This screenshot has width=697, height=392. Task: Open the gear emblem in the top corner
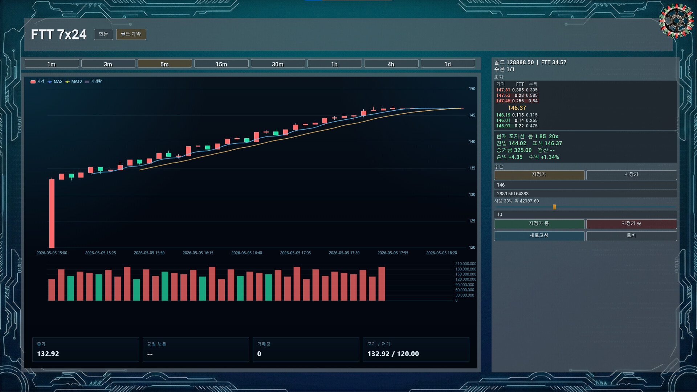click(676, 21)
